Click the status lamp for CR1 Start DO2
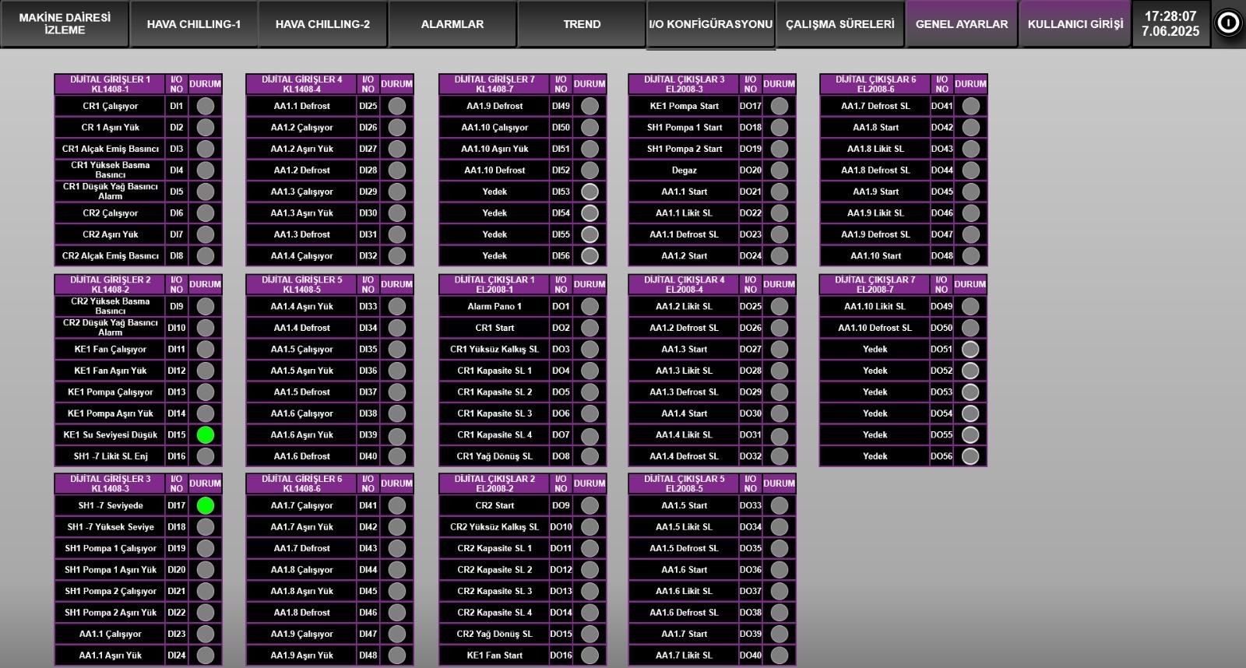Viewport: 1246px width, 668px height. [590, 328]
